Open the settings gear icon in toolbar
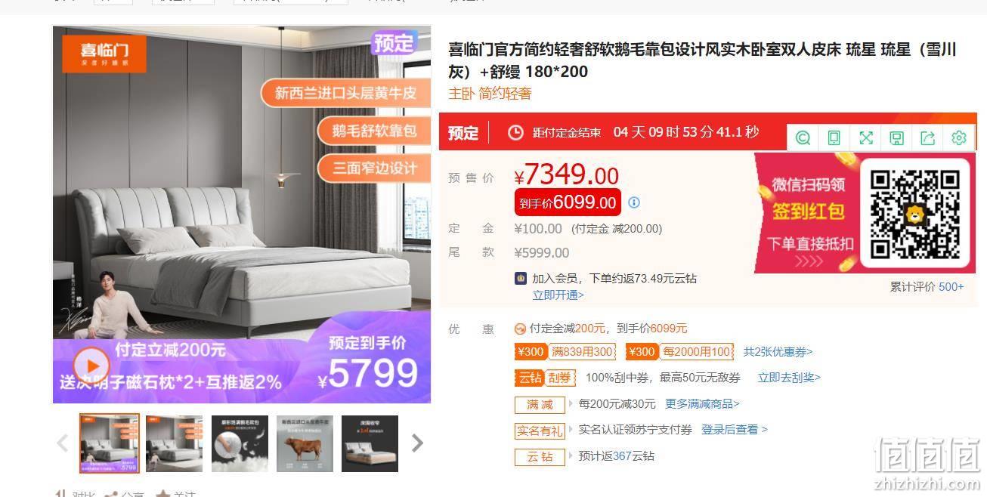Viewport: 987px width, 497px height. click(x=959, y=137)
